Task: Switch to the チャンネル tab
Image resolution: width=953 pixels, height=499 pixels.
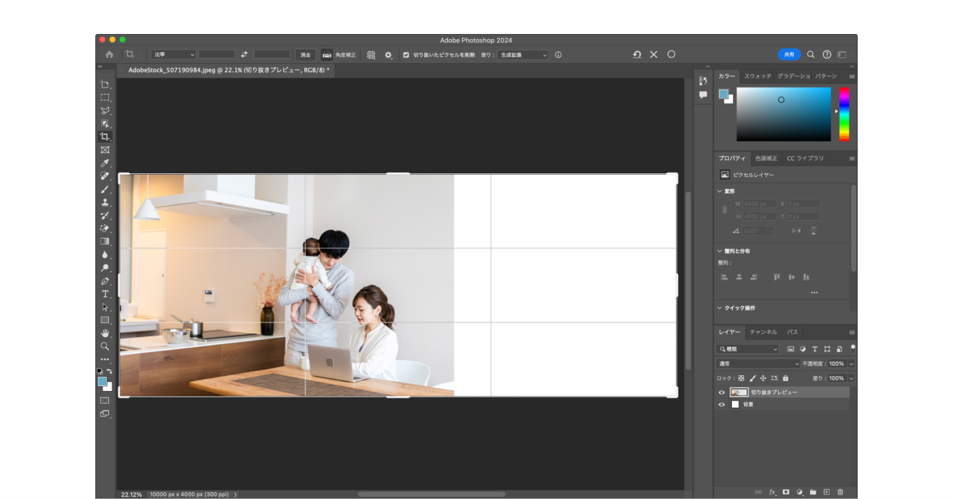Action: click(763, 332)
